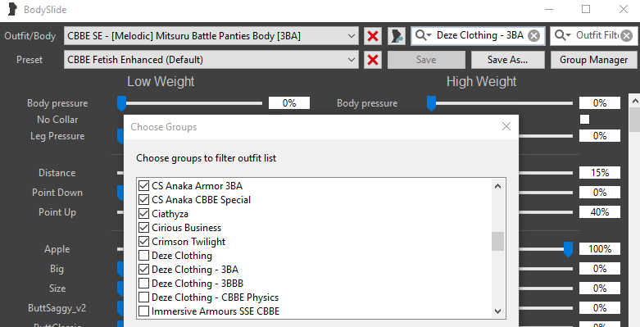The image size is (640, 327).
Task: Click the group list scroll up arrow
Action: [497, 186]
